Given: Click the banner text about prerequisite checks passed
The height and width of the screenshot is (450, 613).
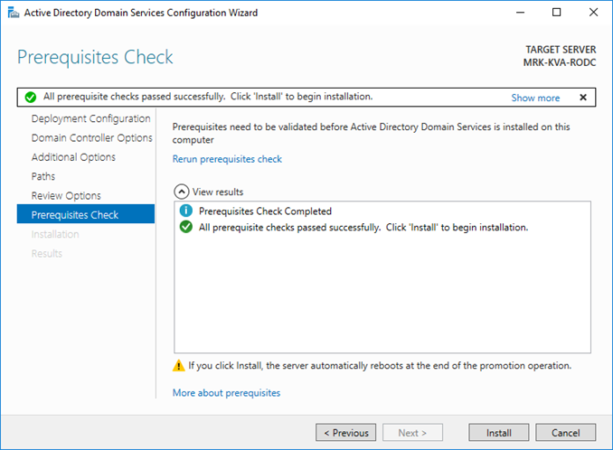Looking at the screenshot, I should pos(208,97).
